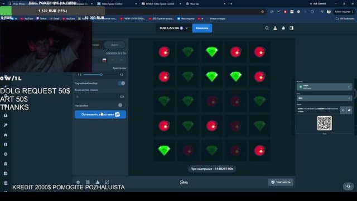
Task: Open game settings gear below the board
Action: [78, 182]
